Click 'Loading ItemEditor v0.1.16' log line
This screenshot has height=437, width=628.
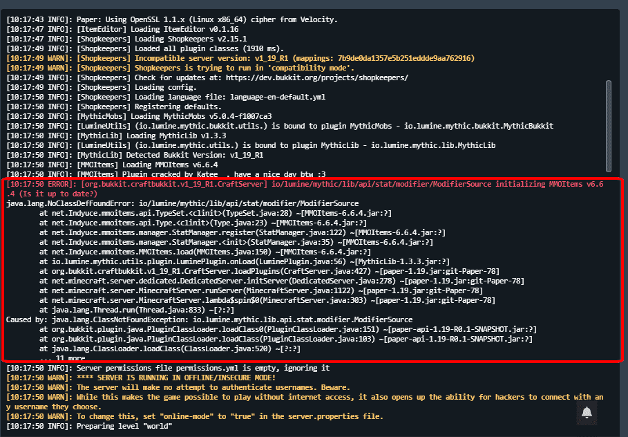[x=122, y=29]
